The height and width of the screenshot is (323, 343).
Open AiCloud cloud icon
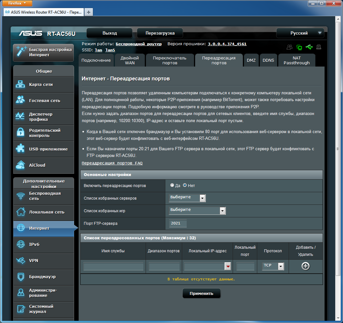[x=20, y=165]
